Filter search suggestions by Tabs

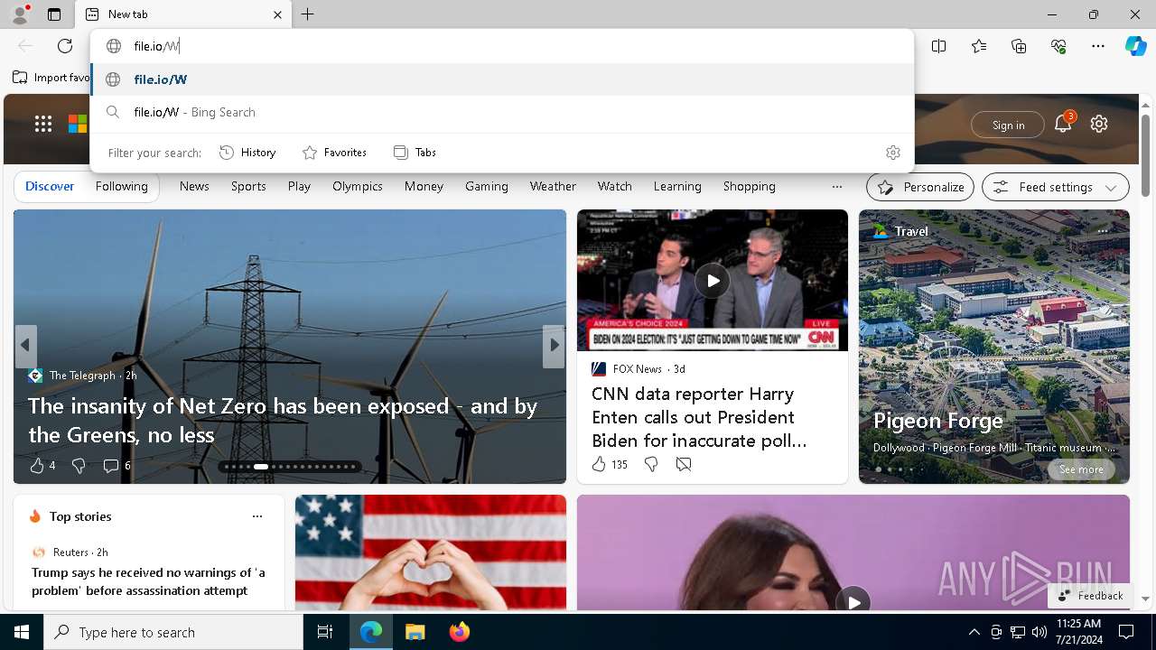[415, 153]
